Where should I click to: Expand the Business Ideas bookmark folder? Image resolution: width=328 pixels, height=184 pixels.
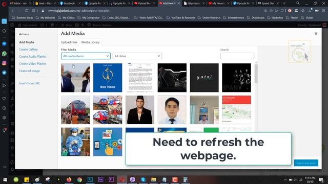click(x=23, y=18)
